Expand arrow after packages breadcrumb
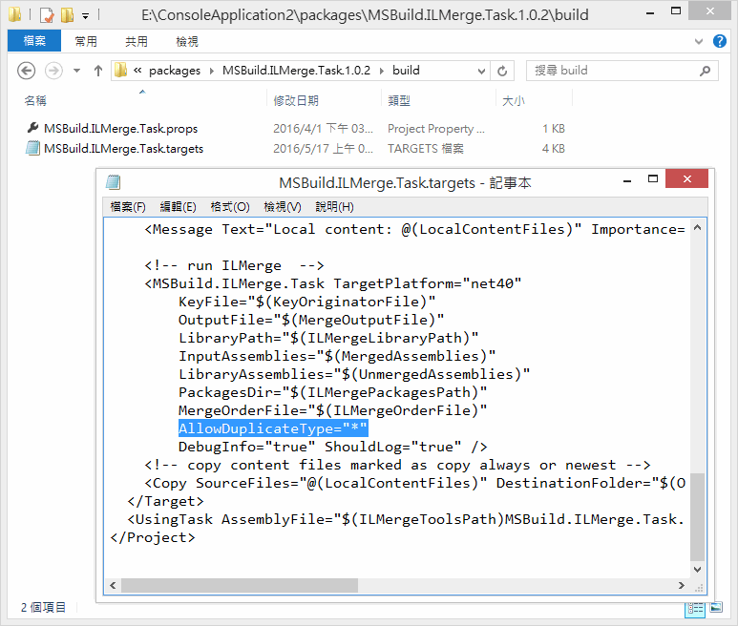Image resolution: width=738 pixels, height=626 pixels. point(212,71)
